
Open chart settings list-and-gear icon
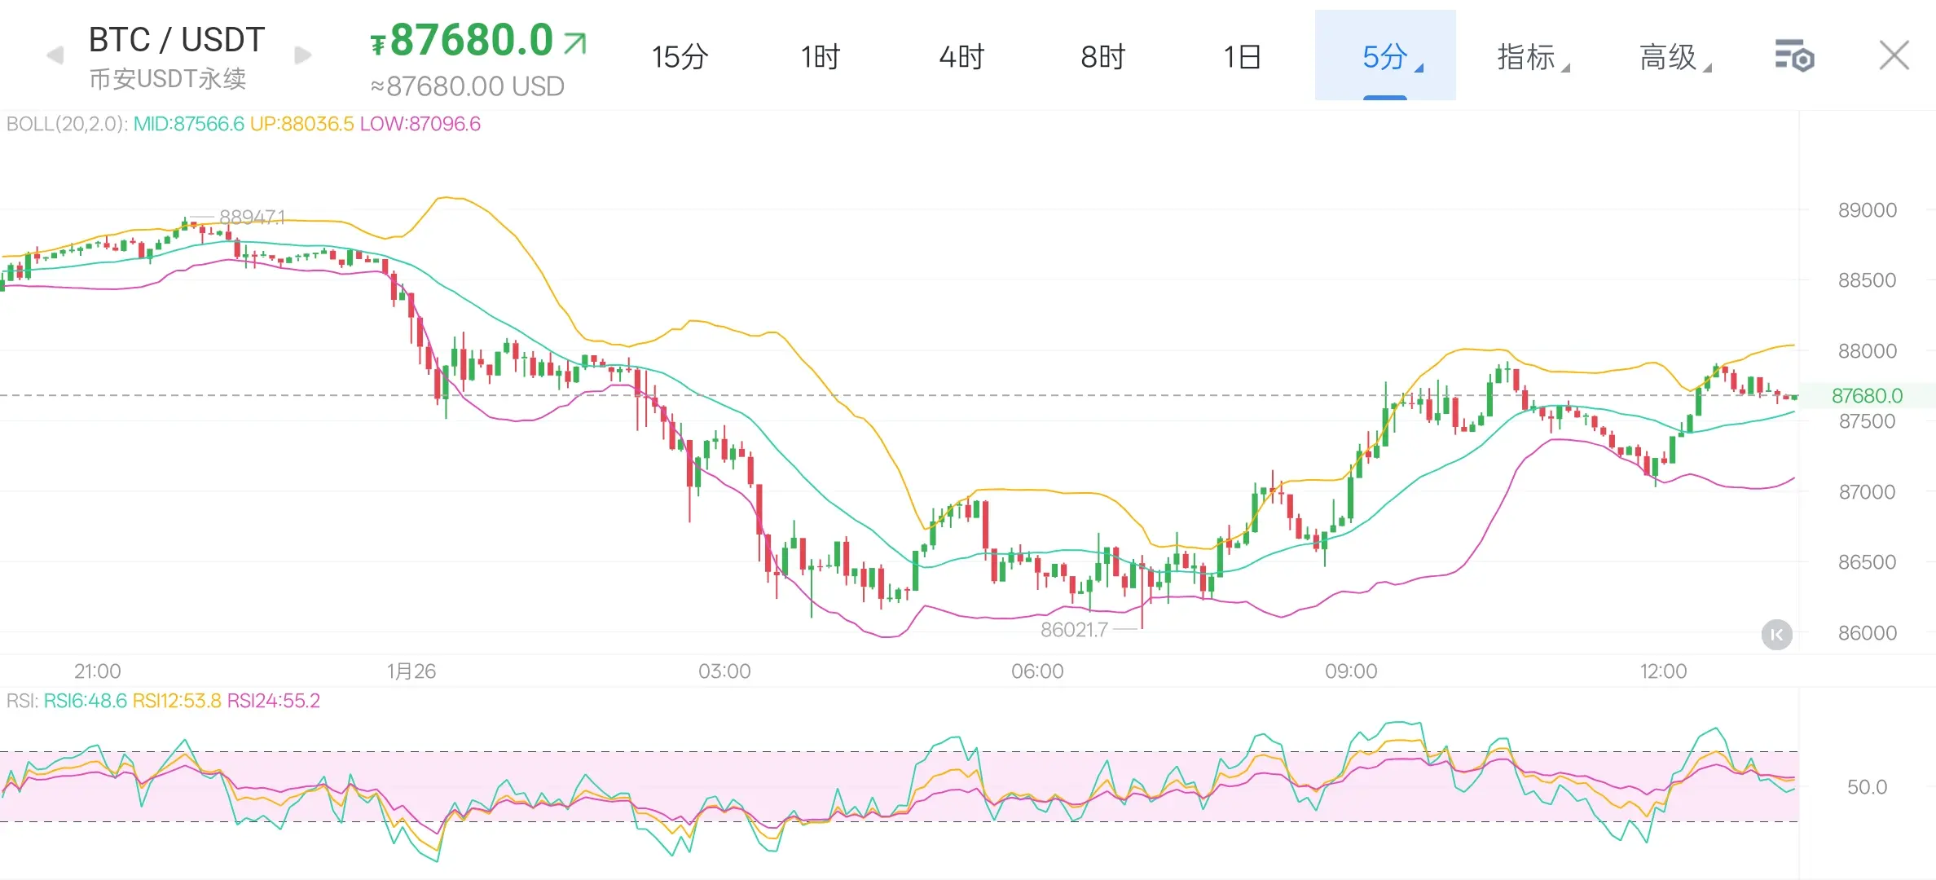tap(1793, 56)
